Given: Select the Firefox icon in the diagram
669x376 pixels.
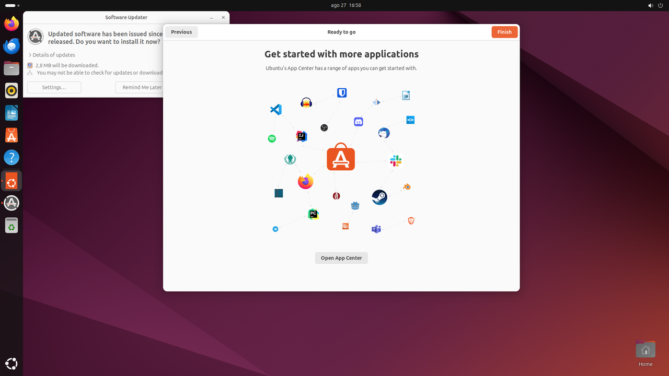Looking at the screenshot, I should click(305, 181).
